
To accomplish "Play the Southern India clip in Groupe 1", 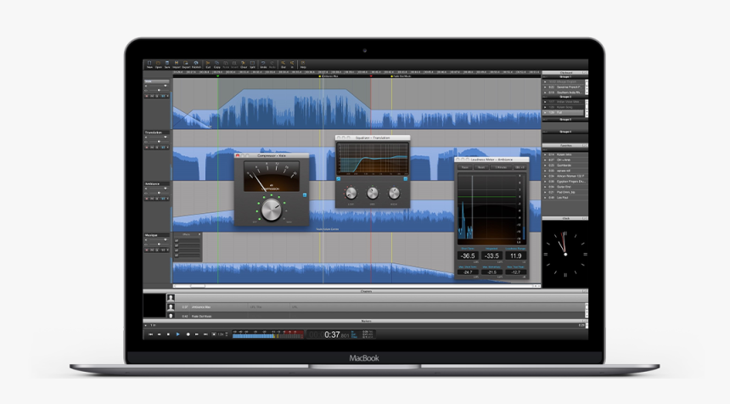I will [x=545, y=93].
